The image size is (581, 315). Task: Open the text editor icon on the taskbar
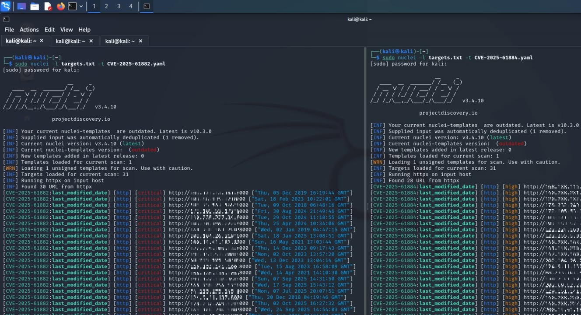(48, 6)
